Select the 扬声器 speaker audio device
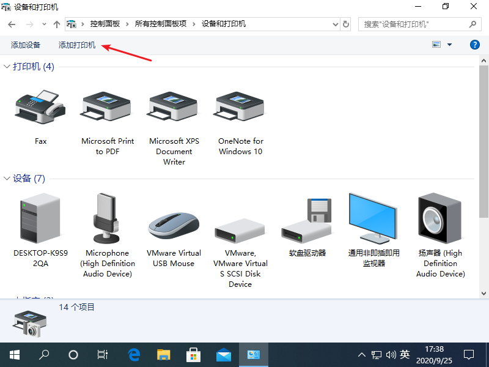The width and height of the screenshot is (489, 367). [440, 218]
